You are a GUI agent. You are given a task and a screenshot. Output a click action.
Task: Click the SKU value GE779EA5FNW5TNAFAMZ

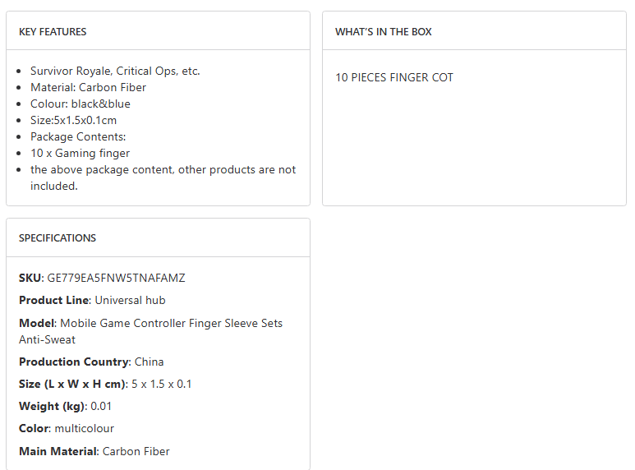click(x=117, y=279)
